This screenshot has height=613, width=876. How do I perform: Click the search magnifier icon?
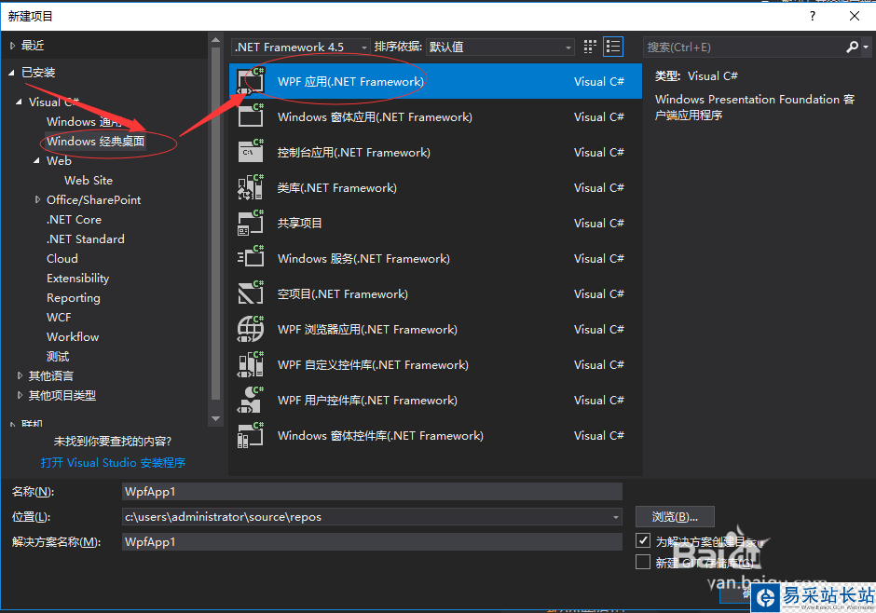(852, 47)
